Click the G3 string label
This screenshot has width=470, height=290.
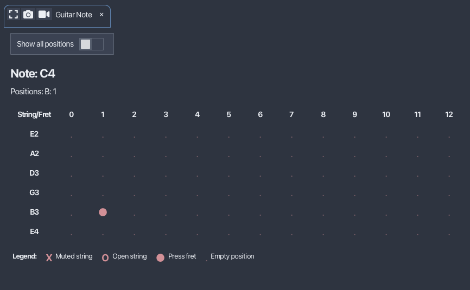(34, 192)
